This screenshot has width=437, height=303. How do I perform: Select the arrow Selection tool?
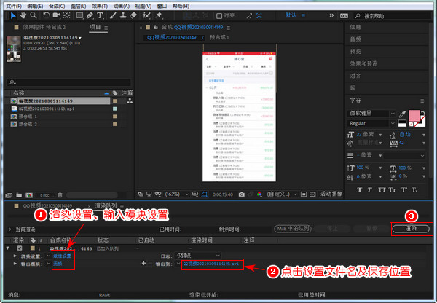tap(13, 15)
